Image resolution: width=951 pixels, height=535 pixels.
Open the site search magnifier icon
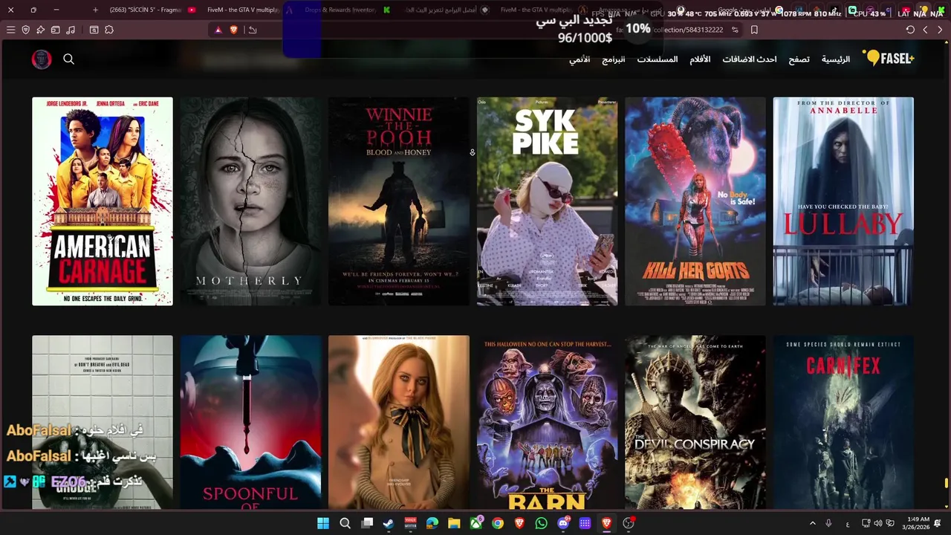[68, 59]
